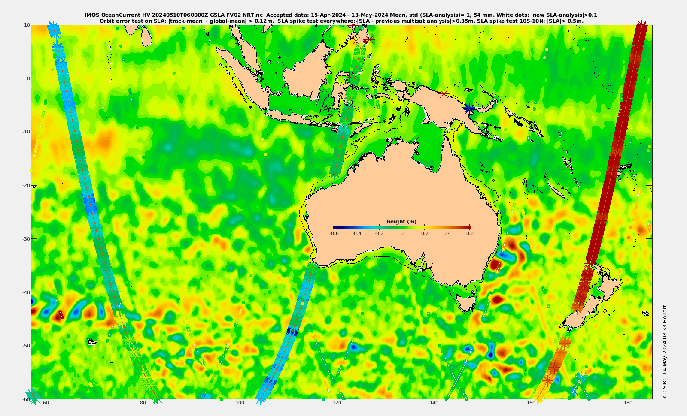Click the longitude axis label '120'
The width and height of the screenshot is (687, 416).
tap(337, 403)
